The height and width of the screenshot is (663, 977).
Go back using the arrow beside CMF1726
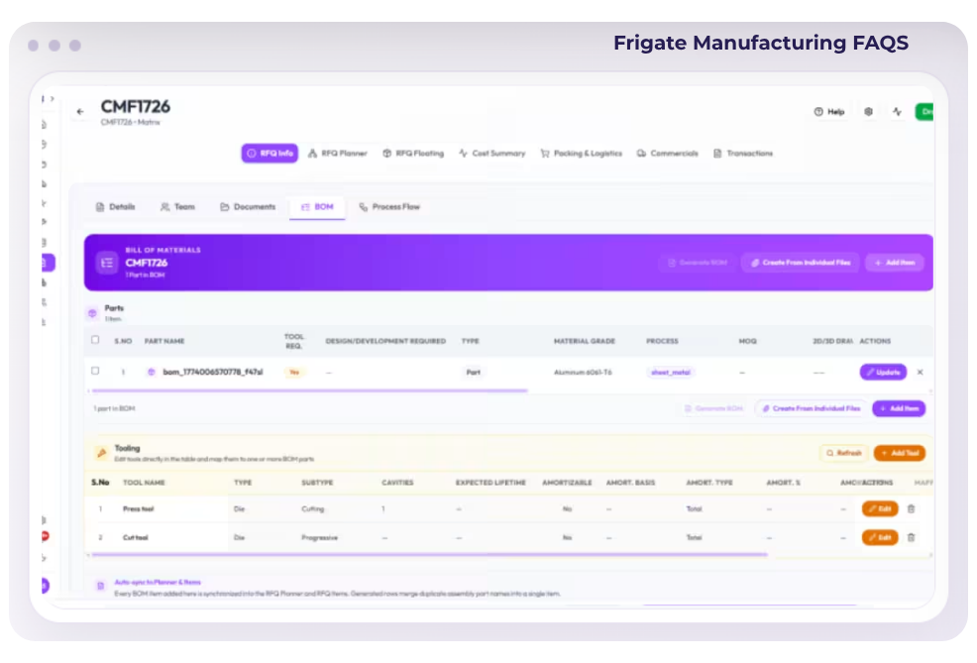pos(80,112)
